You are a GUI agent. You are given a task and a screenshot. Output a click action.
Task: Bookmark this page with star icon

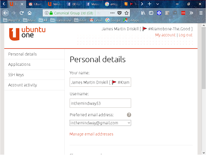coord(126,13)
